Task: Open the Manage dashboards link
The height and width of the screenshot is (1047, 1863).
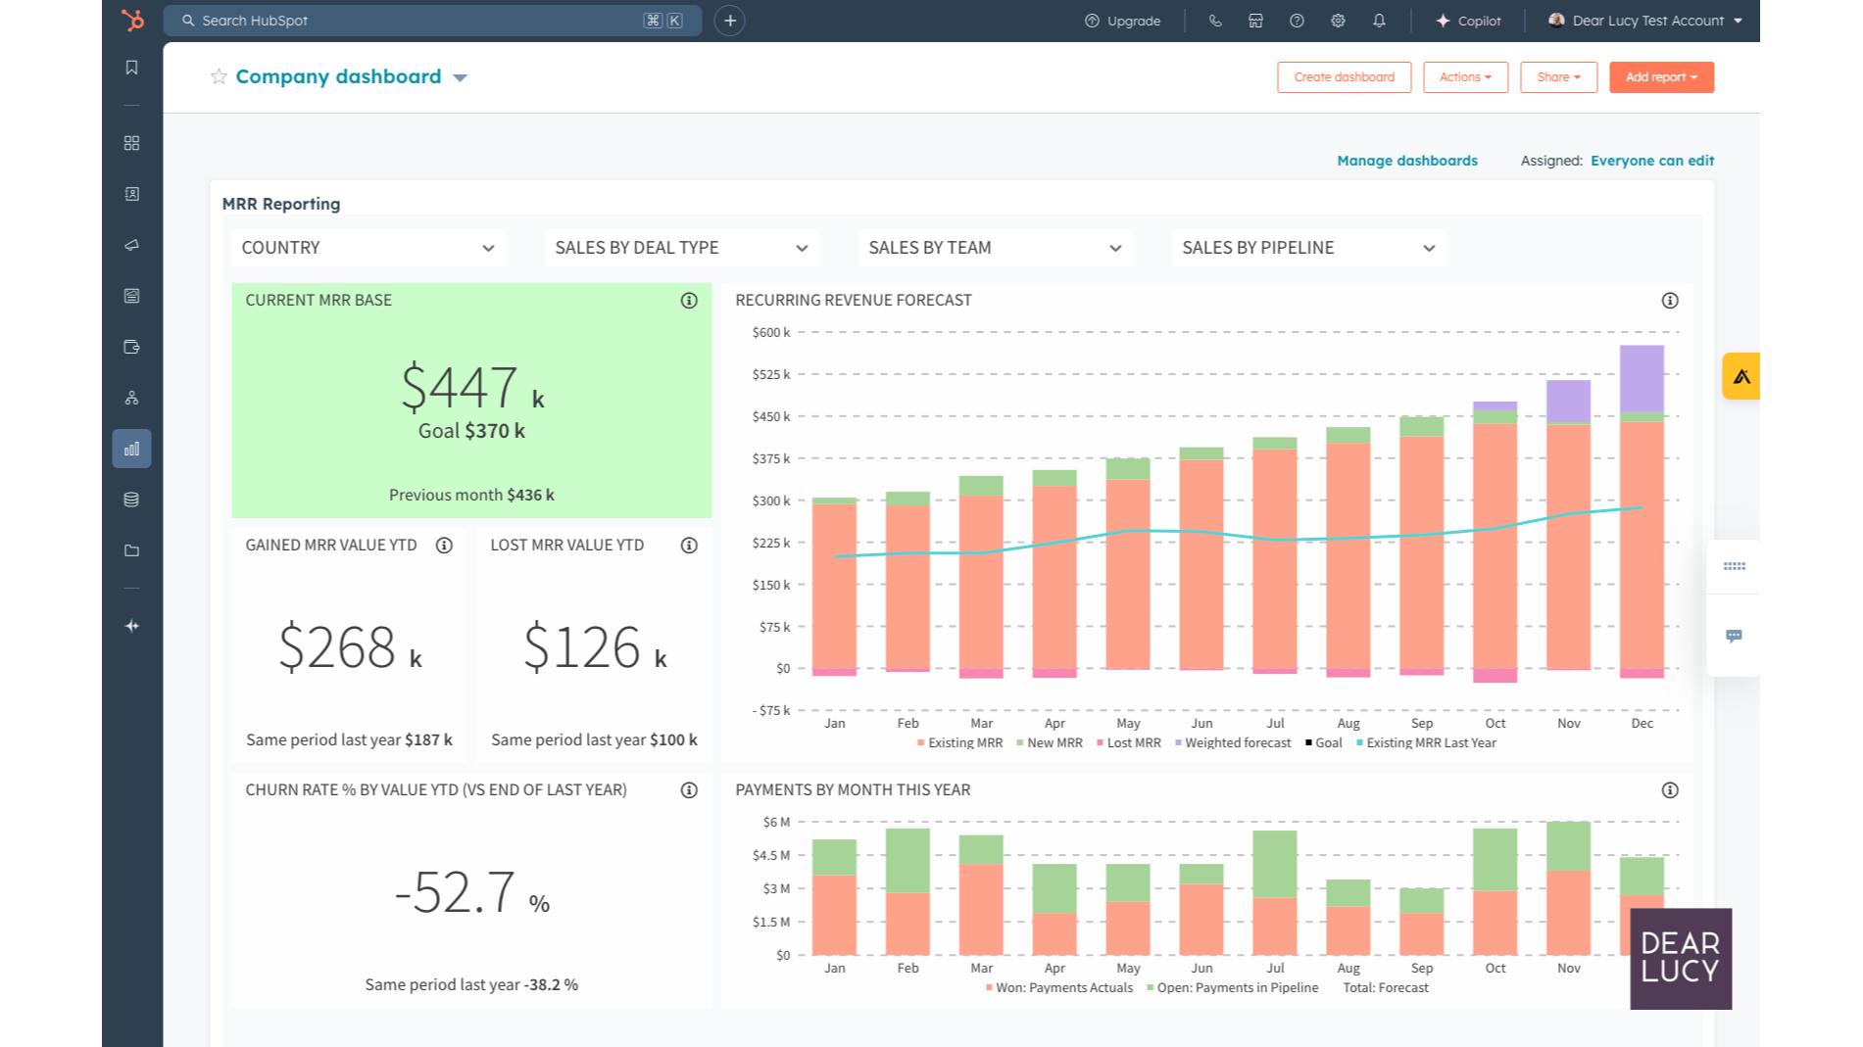Action: point(1406,160)
